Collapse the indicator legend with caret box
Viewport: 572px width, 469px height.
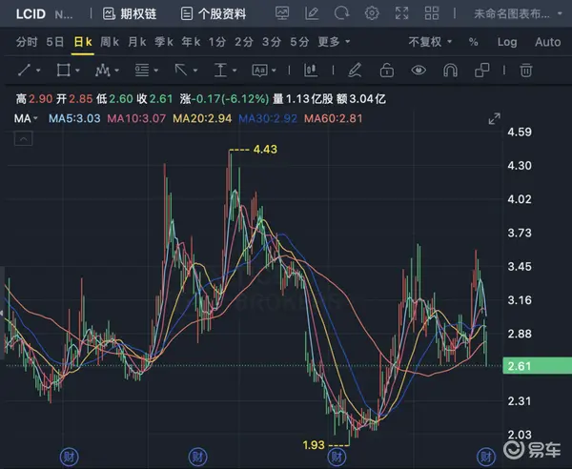[x=23, y=138]
